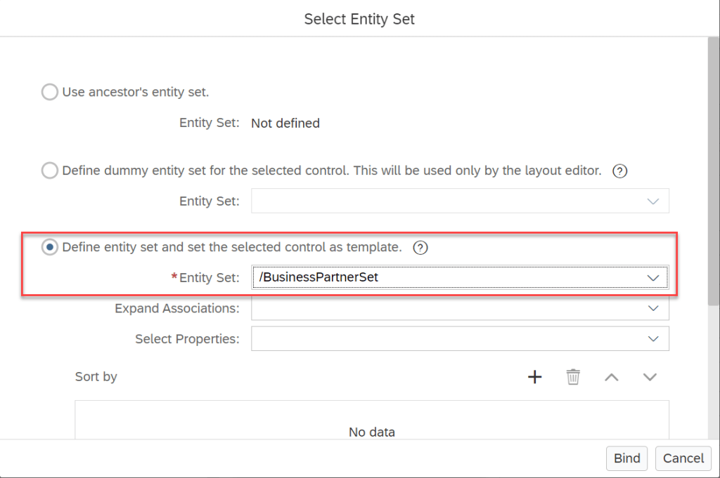Select the define entity set as template radio

coord(50,247)
